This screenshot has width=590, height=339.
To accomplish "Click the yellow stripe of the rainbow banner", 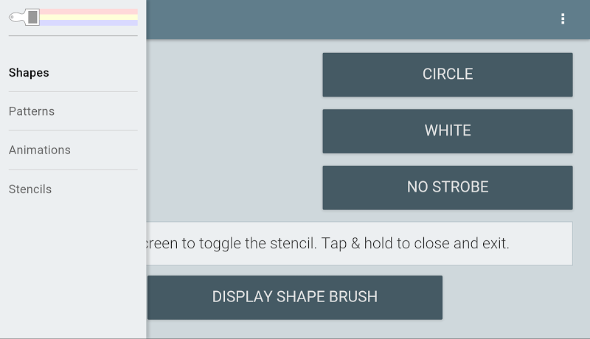I will point(88,17).
